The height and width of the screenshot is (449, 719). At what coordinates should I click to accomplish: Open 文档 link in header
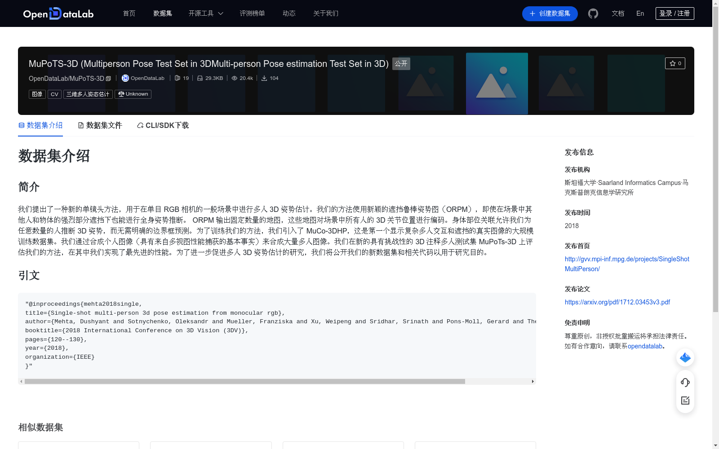618,13
